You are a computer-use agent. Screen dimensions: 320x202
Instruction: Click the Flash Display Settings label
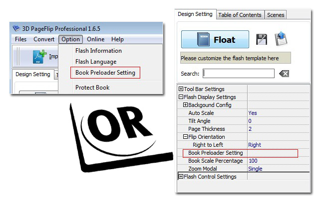click(x=210, y=97)
